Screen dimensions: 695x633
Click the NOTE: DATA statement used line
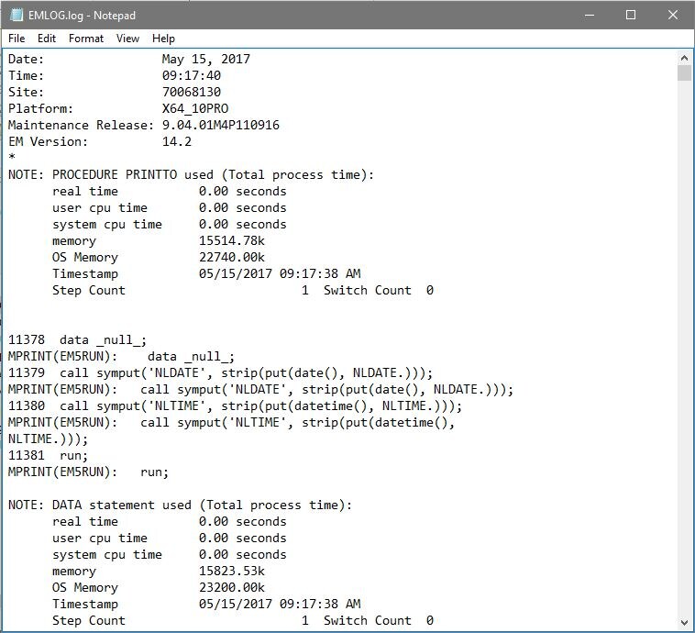pos(180,505)
